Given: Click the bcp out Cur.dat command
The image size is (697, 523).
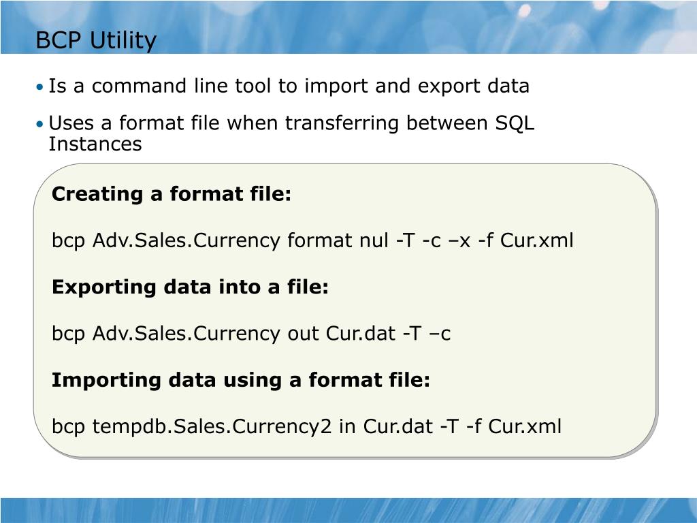Looking at the screenshot, I should pyautogui.click(x=251, y=334).
